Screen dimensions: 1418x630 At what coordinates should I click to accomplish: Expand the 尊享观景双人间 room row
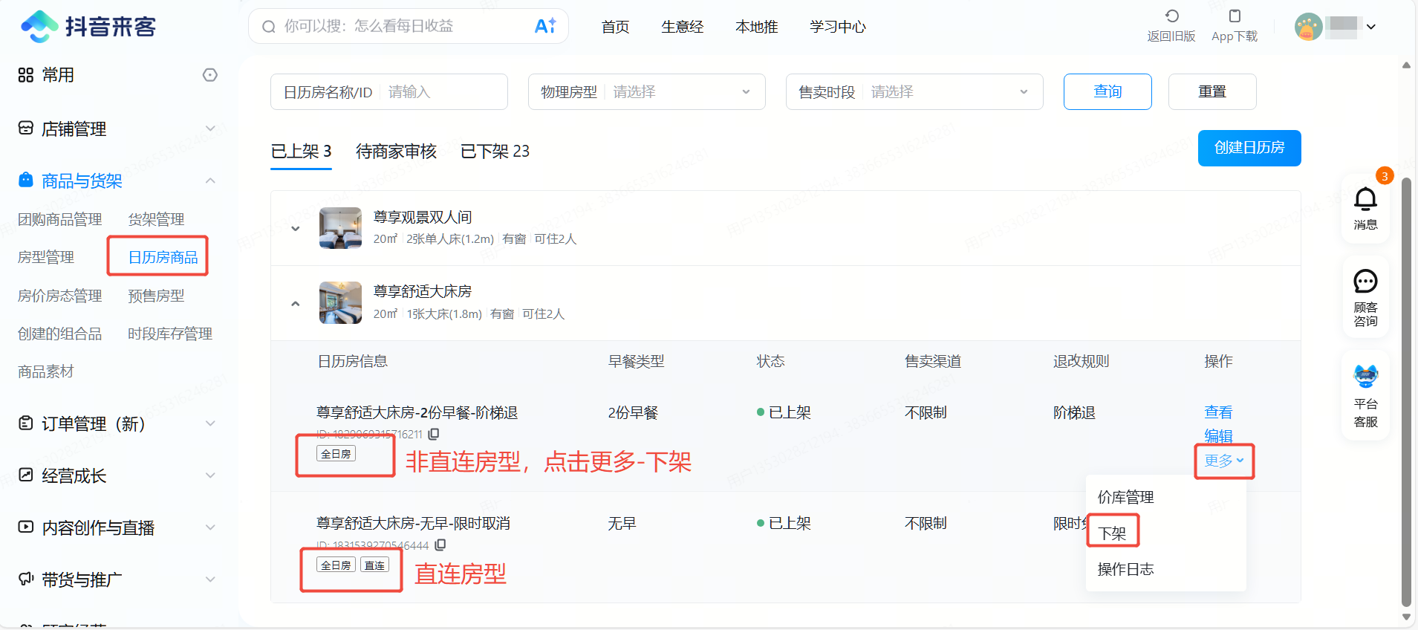[x=296, y=229]
